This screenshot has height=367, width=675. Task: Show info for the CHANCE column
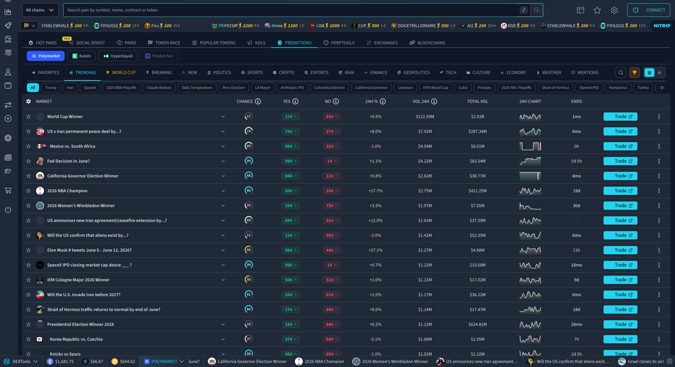[258, 101]
